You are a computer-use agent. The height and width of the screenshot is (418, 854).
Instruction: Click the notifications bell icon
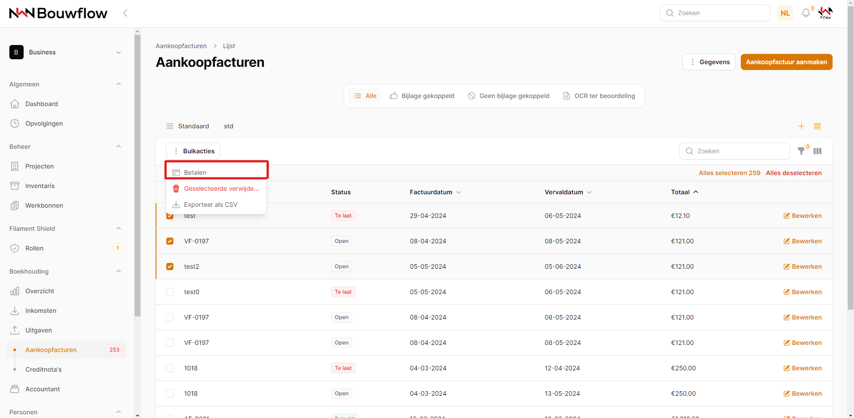[x=805, y=13]
